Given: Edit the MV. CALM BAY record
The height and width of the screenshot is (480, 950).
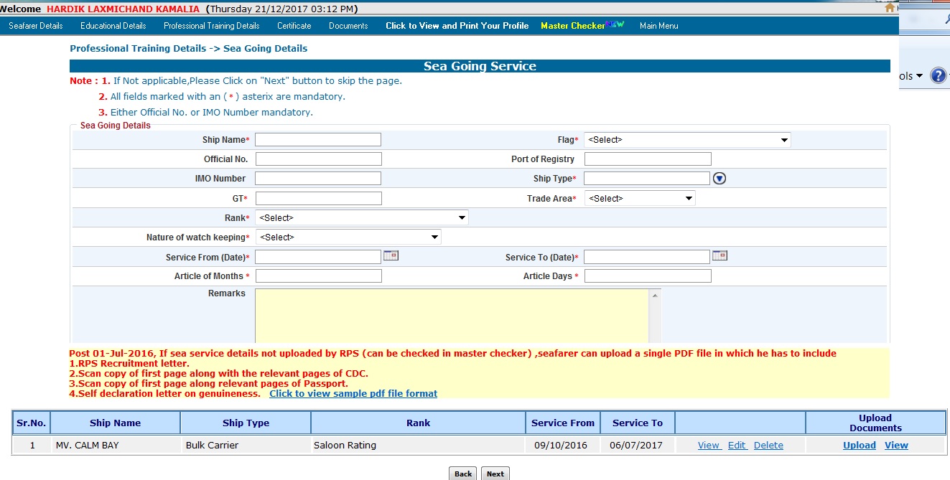Looking at the screenshot, I should pyautogui.click(x=737, y=446).
